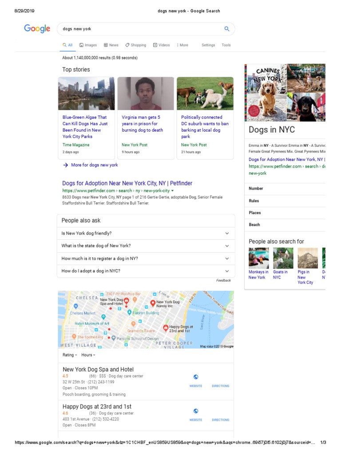Select the All results tab
The height and width of the screenshot is (454, 341).
pos(67,45)
